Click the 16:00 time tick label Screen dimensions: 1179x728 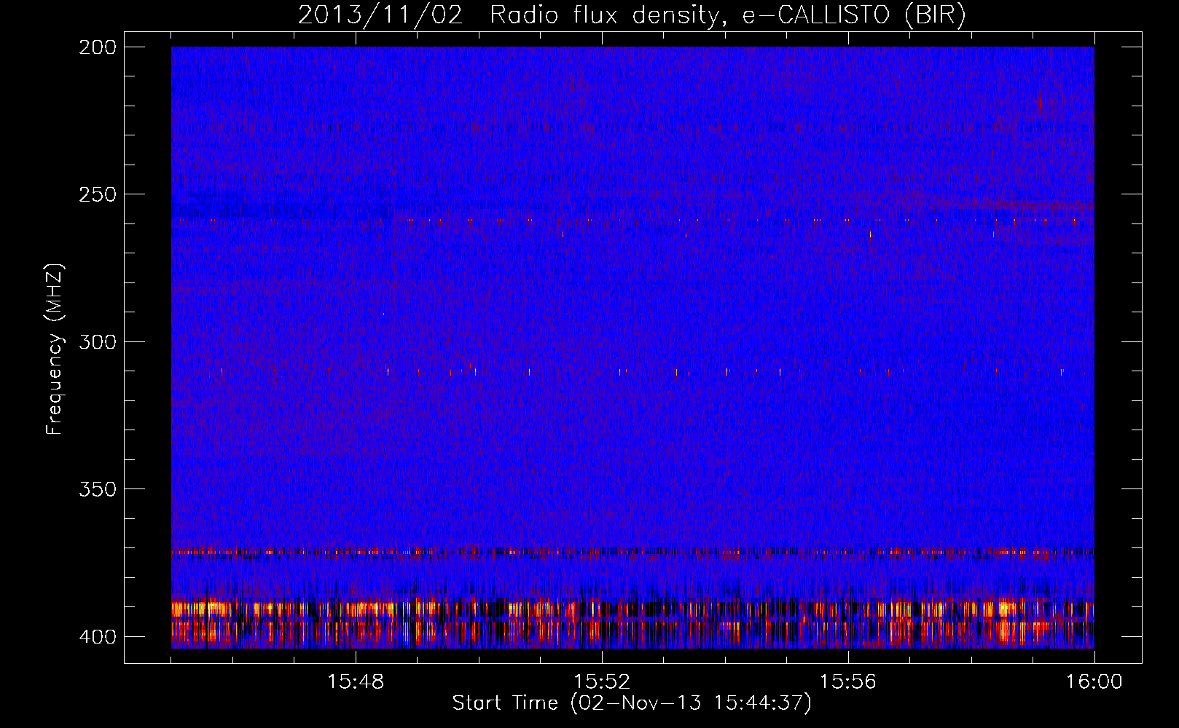pyautogui.click(x=1094, y=682)
